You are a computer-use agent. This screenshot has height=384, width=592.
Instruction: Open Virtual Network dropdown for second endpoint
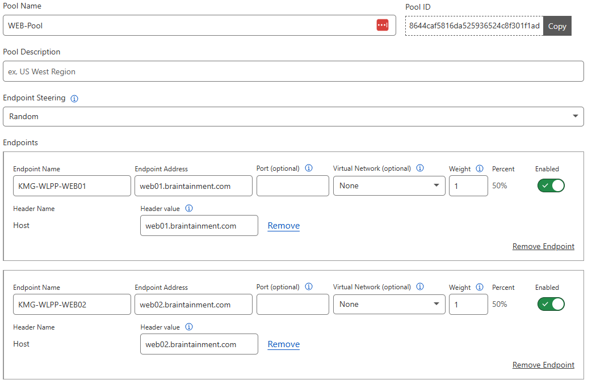(389, 304)
